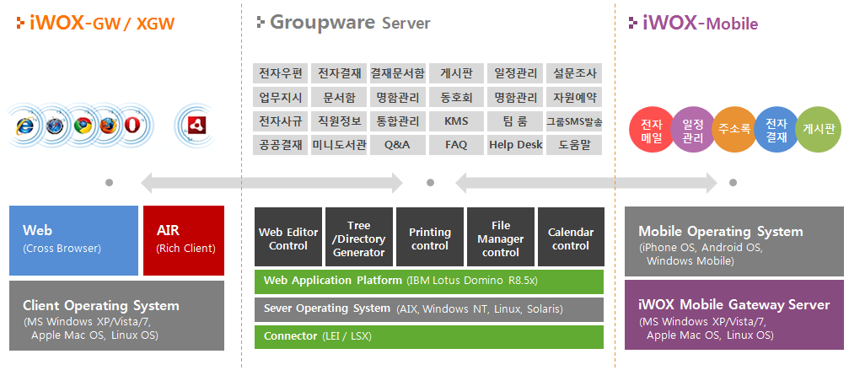Image resolution: width=849 pixels, height=370 pixels.
Task: Select the 설문조사 module box
Action: 573,73
